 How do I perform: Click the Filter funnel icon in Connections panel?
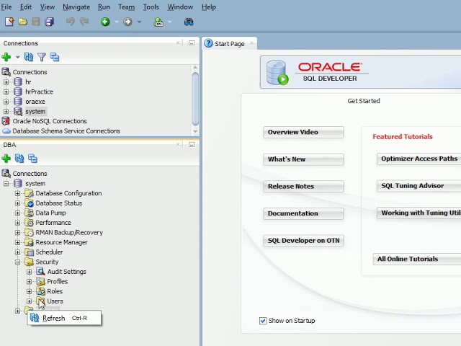[42, 57]
